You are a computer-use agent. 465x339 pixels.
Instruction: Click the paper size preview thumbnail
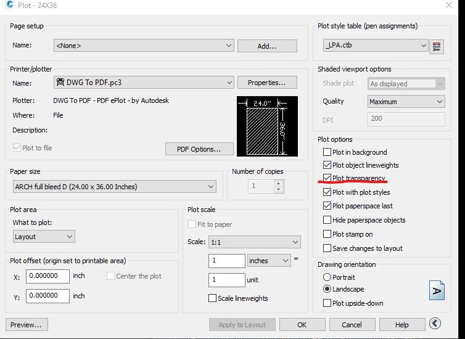(267, 126)
